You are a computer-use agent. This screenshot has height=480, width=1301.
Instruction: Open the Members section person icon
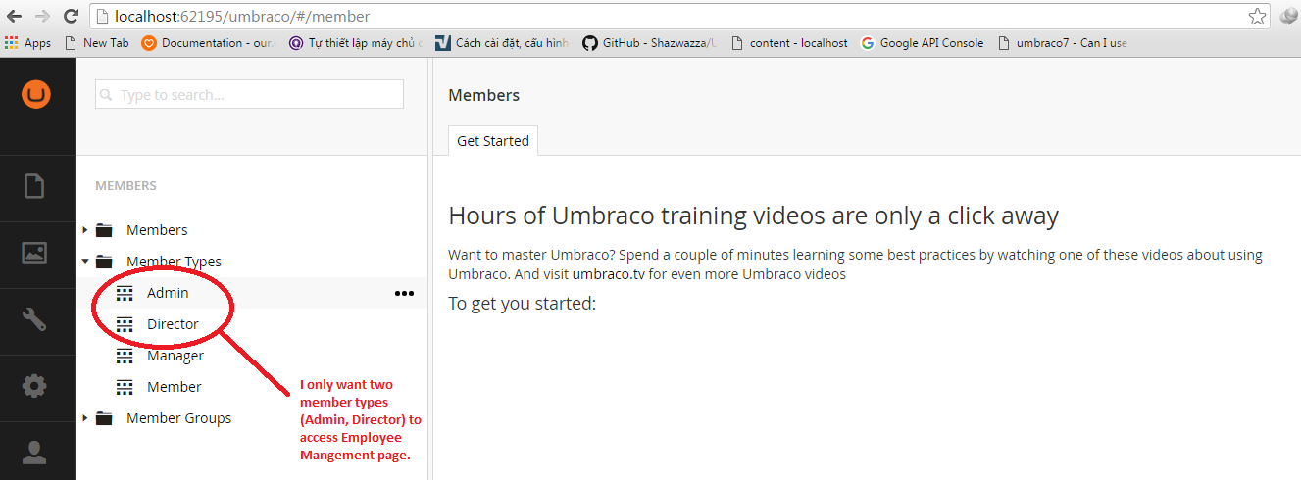pyautogui.click(x=34, y=452)
